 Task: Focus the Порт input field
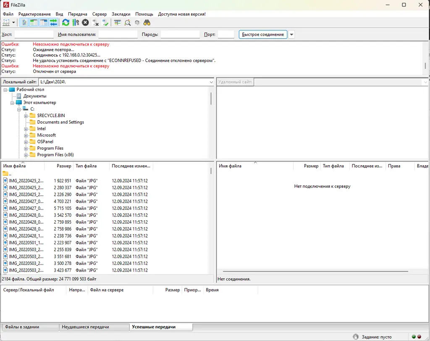pyautogui.click(x=225, y=34)
